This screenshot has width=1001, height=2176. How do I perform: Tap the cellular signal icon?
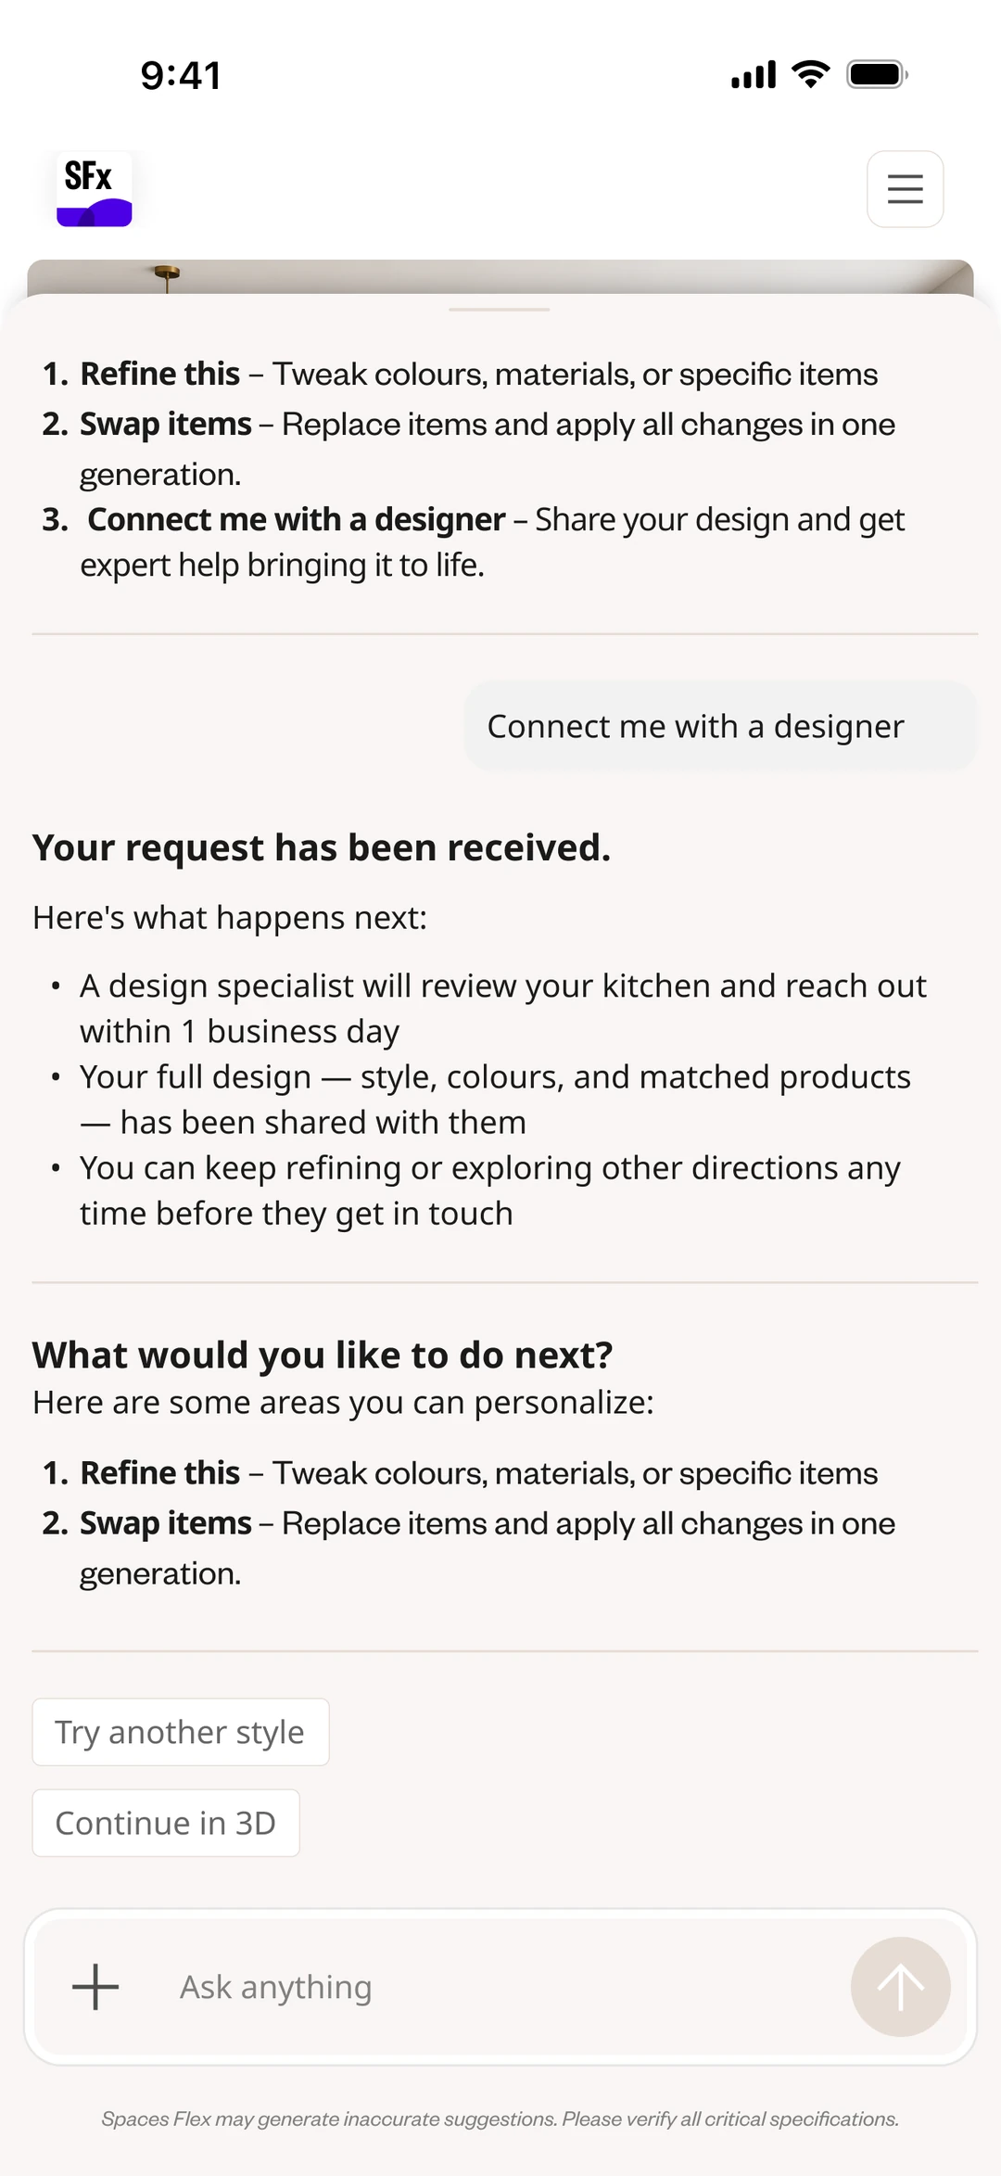tap(754, 74)
